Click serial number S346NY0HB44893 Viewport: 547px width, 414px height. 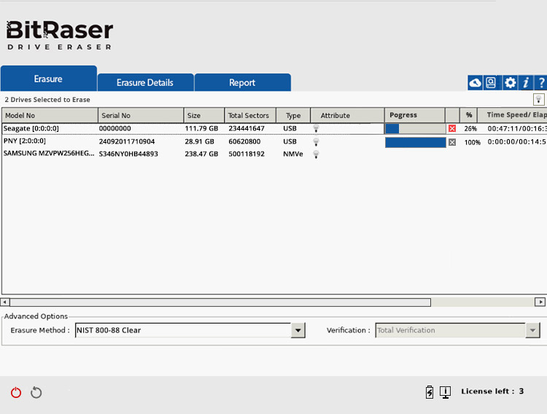coord(128,155)
